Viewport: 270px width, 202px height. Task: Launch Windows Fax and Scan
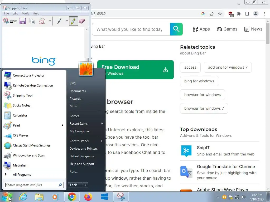34,155
